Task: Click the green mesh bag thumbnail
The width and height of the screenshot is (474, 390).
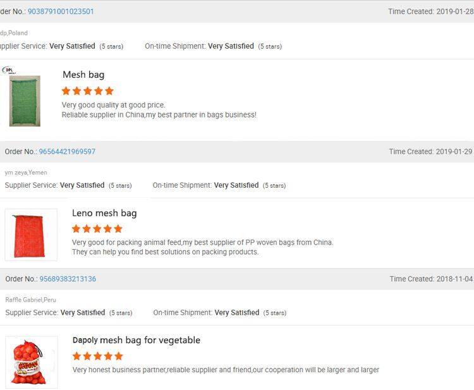Action: coord(25,101)
